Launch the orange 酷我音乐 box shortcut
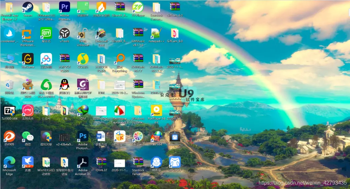The image size is (350, 189). (x=120, y=136)
